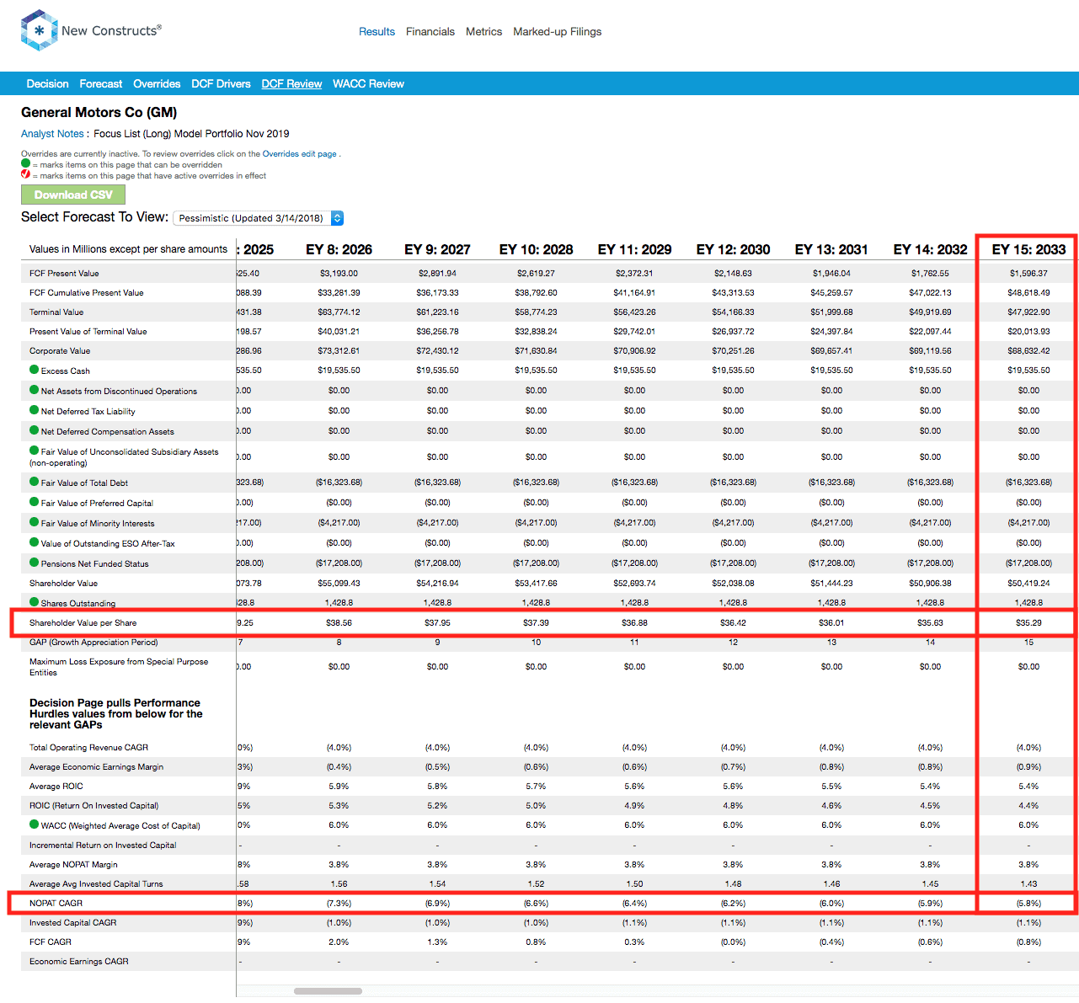Image resolution: width=1079 pixels, height=1003 pixels.
Task: Click the $1,596.37 FCF Present Value for 2033
Action: point(1028,273)
